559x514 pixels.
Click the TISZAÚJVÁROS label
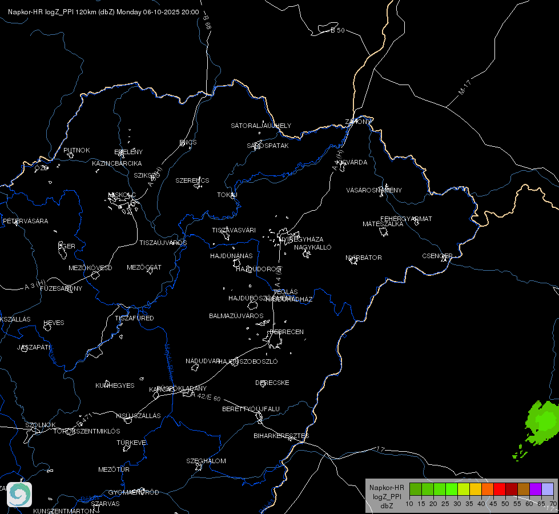point(163,243)
